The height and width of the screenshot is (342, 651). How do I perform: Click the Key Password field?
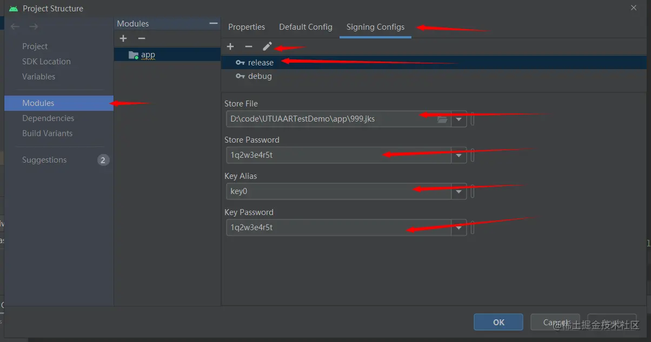pos(339,228)
